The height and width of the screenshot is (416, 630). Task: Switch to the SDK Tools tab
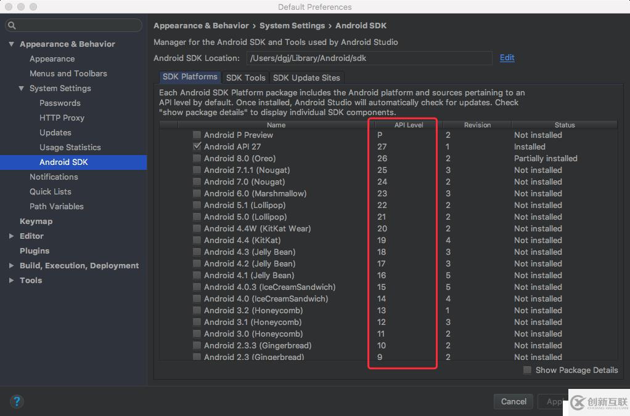tap(245, 78)
